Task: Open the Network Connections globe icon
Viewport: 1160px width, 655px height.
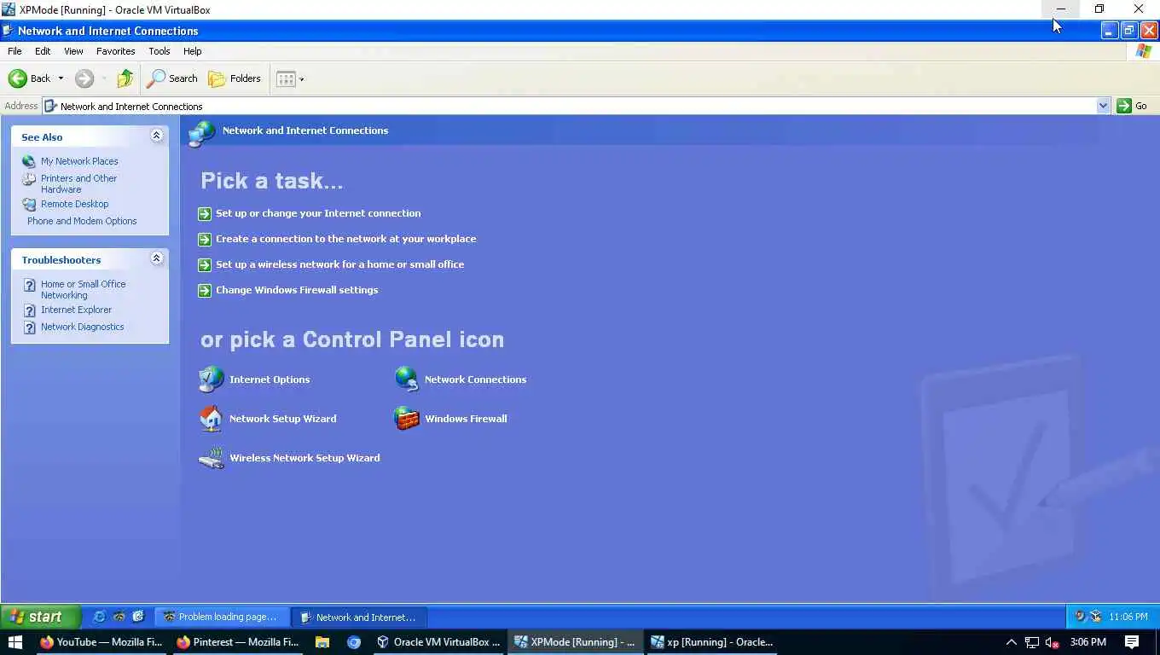Action: 407,380
